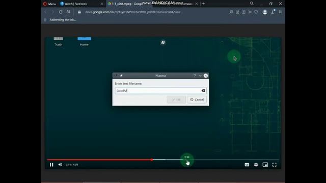The image size is (326, 183).
Task: Click the text filename input field
Action: [160, 90]
